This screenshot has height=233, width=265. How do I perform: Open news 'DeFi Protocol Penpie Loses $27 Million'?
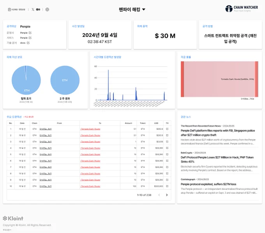[217, 159]
